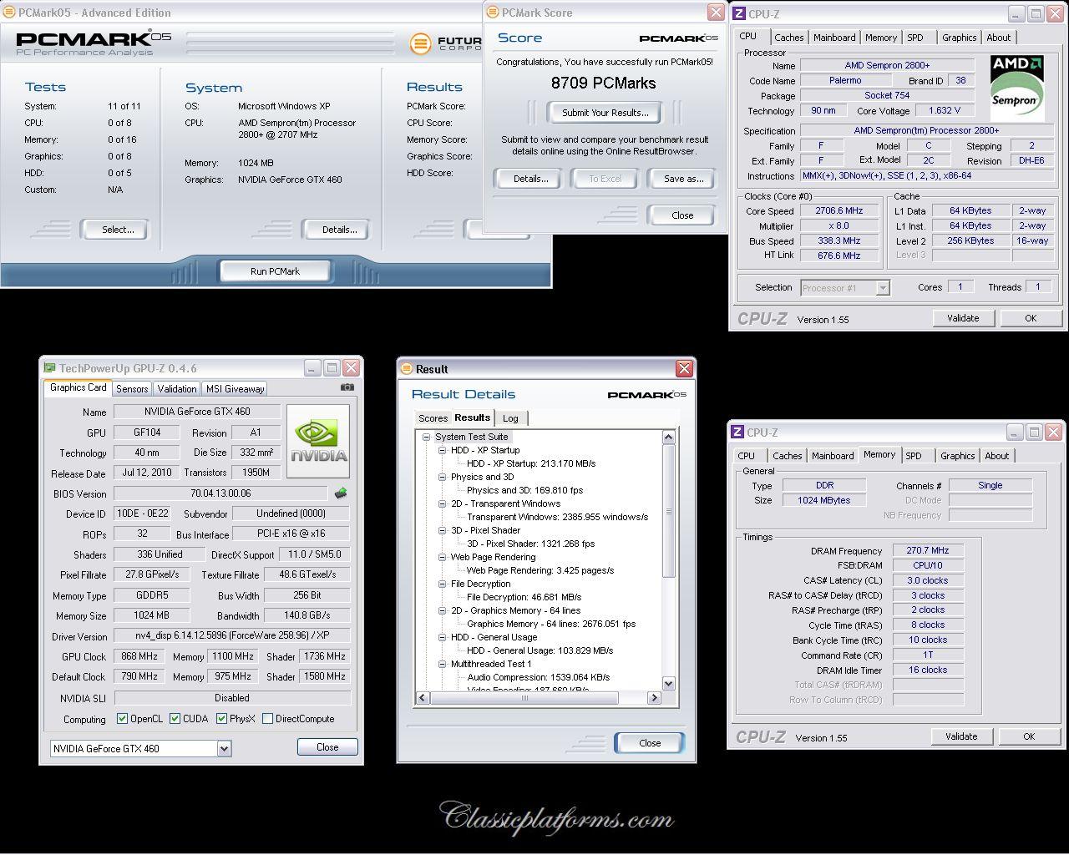Click the bottom CPU-Z window Z icon
Viewport: 1069px width, 855px height.
point(737,432)
